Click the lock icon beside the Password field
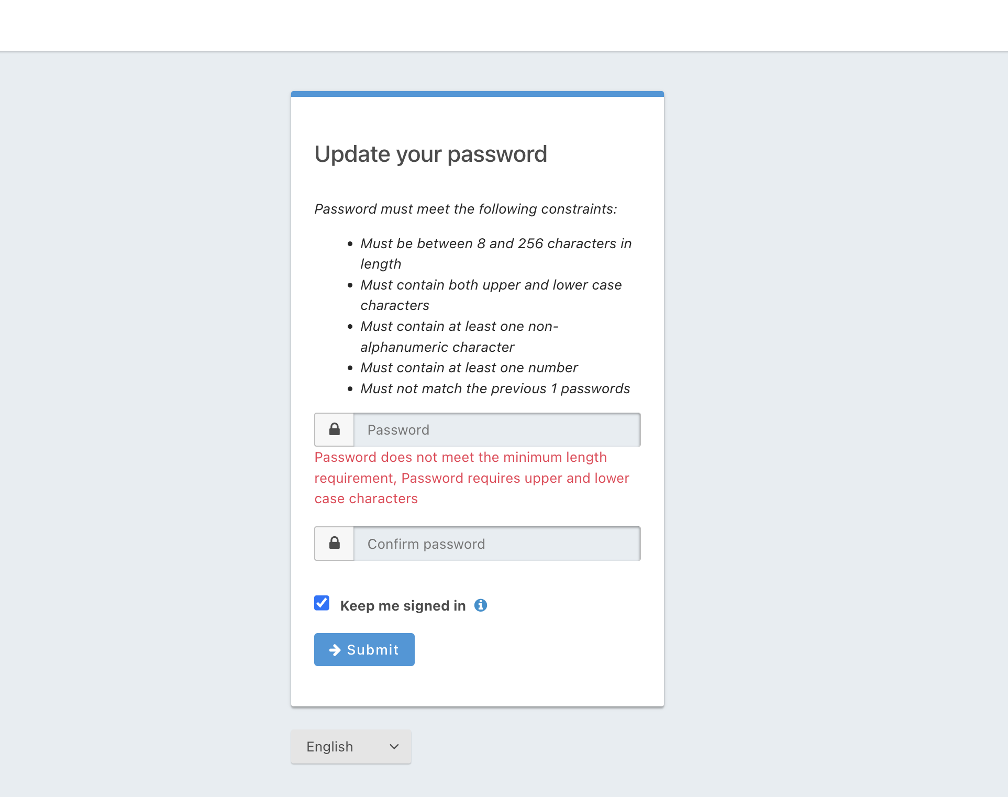Viewport: 1008px width, 797px height. 334,429
